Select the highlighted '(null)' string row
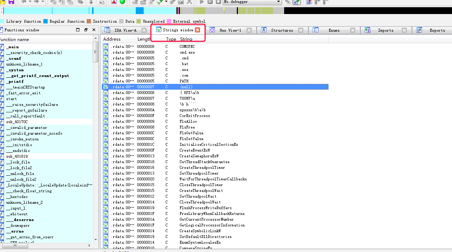Screen dimensions: 452x252 [x=215, y=87]
